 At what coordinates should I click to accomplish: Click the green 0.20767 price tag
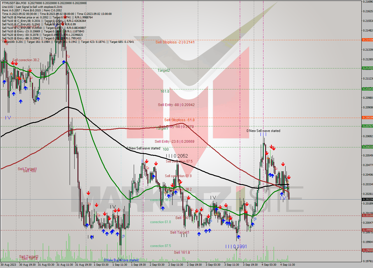coord(367,126)
